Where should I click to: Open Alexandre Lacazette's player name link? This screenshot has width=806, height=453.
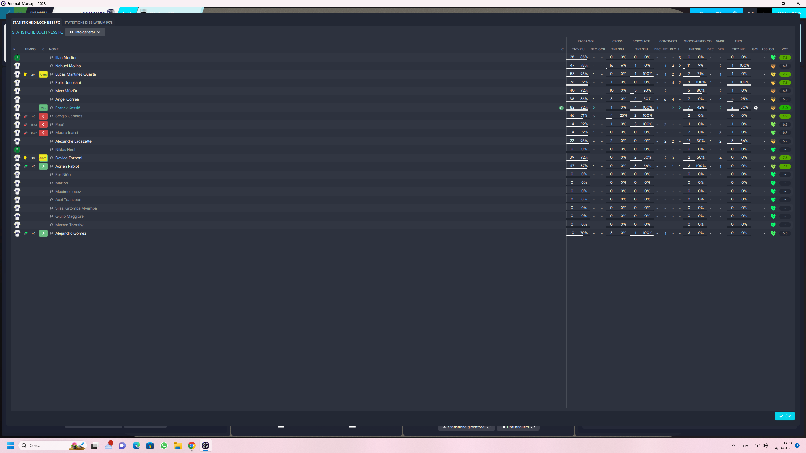click(x=73, y=141)
